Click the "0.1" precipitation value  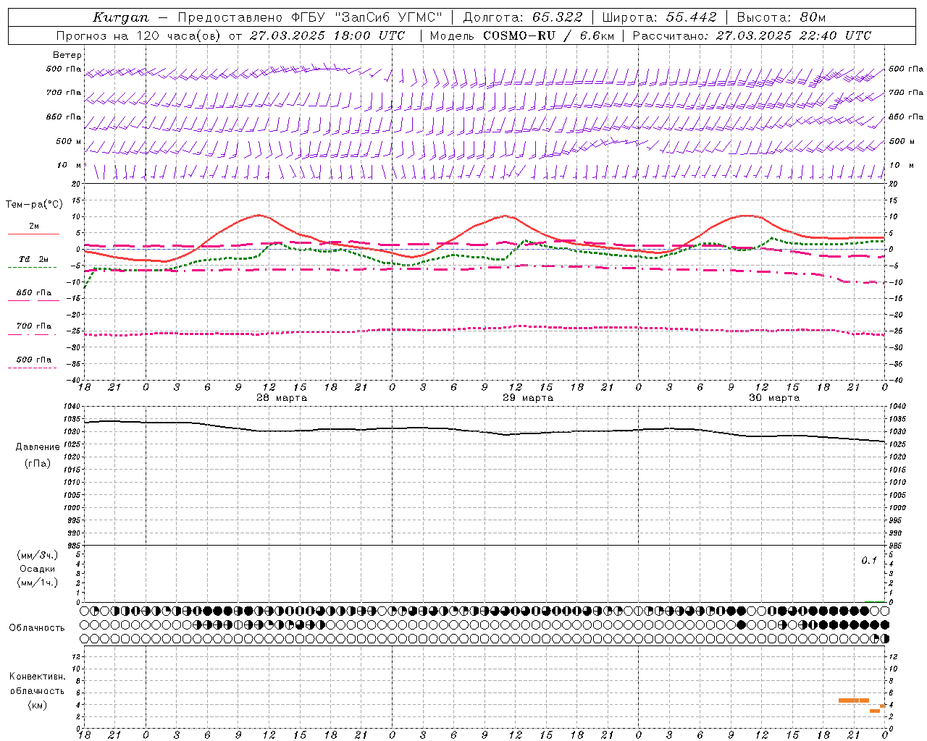869,560
